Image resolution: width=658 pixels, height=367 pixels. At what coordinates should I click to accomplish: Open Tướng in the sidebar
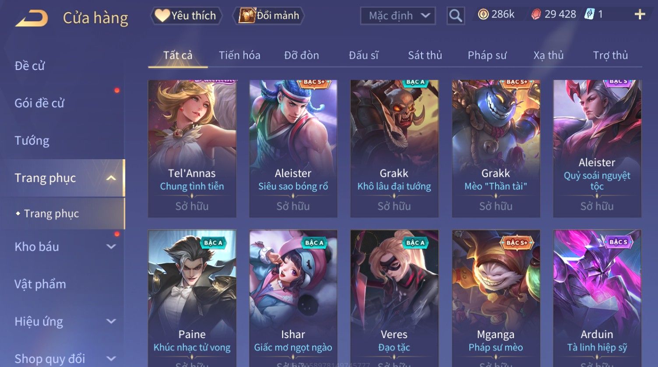point(32,140)
